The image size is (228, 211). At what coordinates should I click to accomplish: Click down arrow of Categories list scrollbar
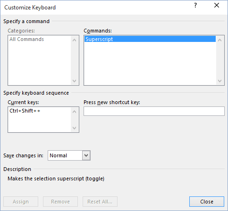(x=75, y=81)
